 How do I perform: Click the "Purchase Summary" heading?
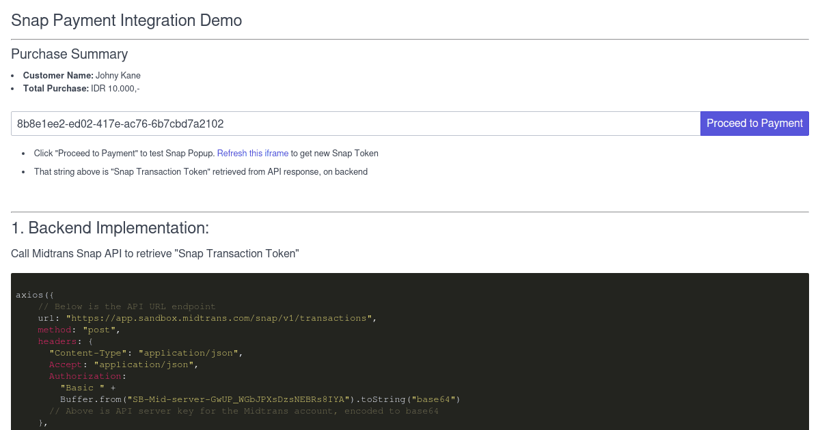pyautogui.click(x=69, y=54)
